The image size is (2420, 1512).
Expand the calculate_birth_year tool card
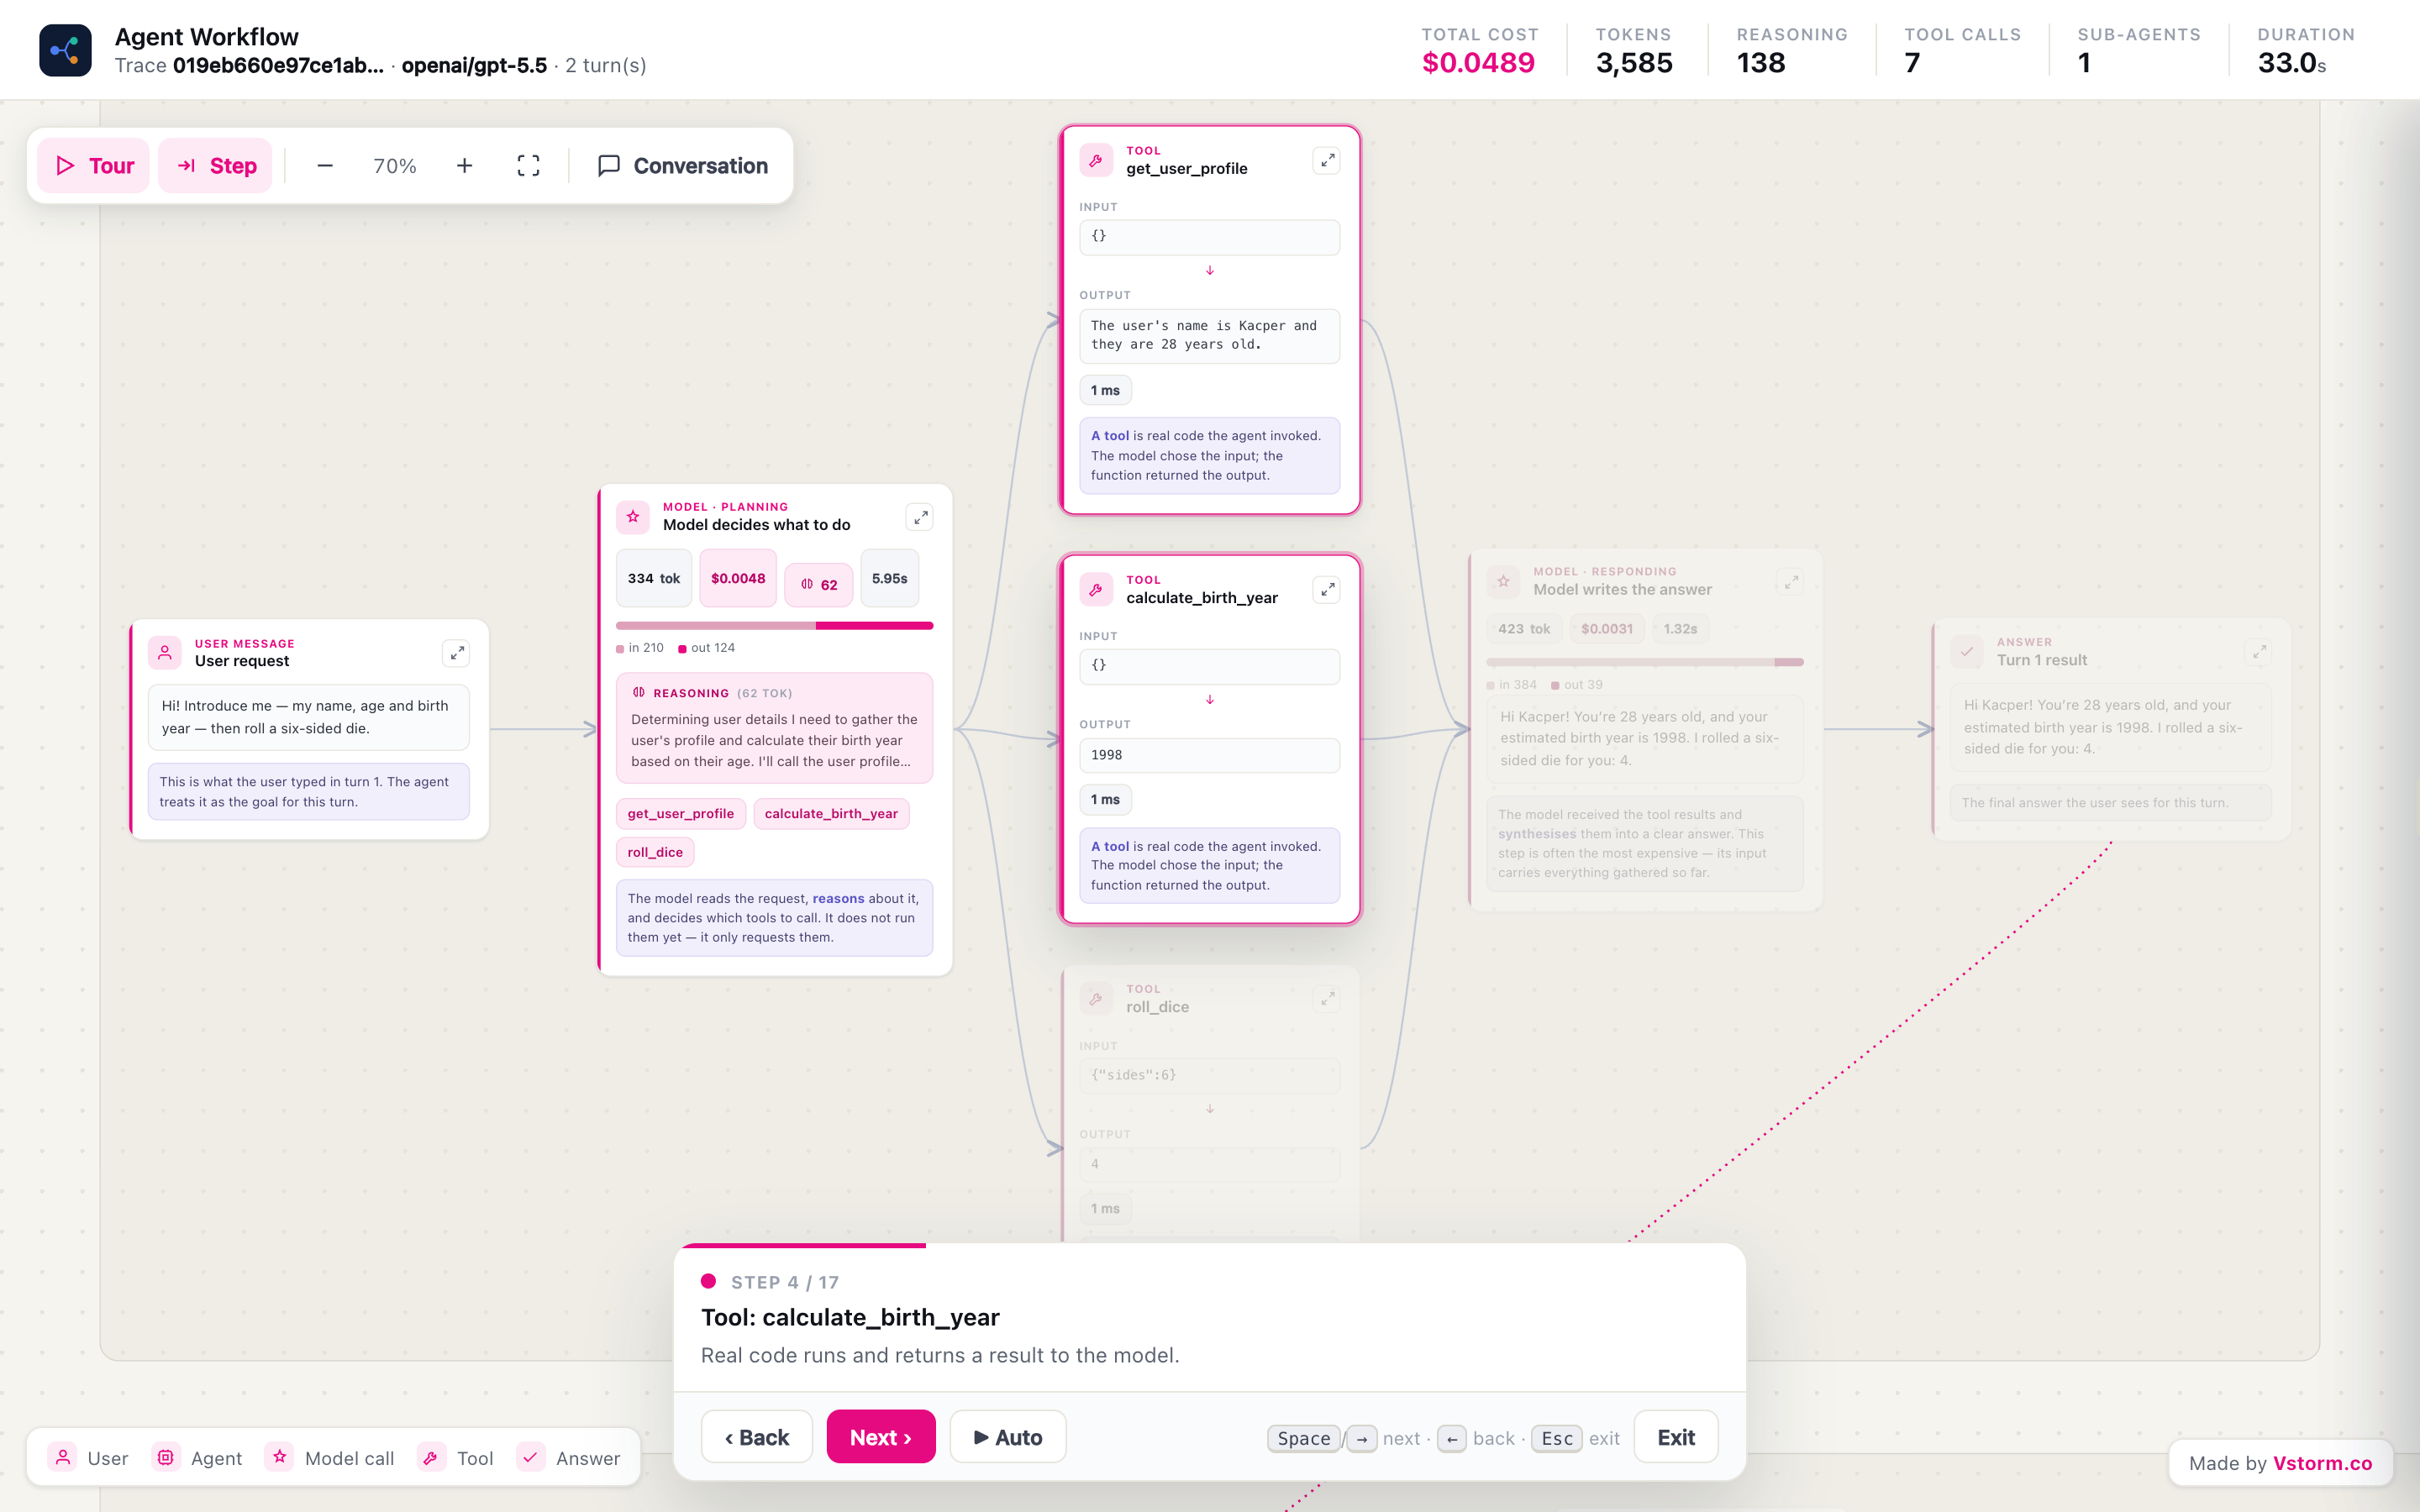1327,590
